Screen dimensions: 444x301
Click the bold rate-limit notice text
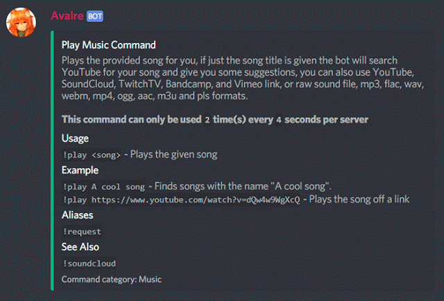click(x=215, y=120)
